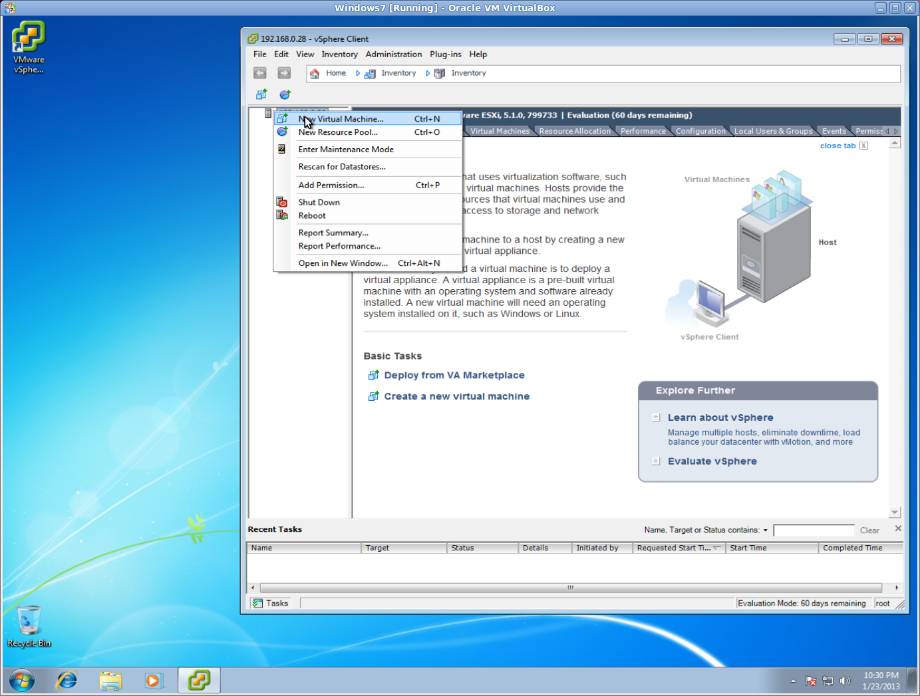This screenshot has width=920, height=696.
Task: Select Enter Maintenance Mode
Action: pyautogui.click(x=368, y=150)
